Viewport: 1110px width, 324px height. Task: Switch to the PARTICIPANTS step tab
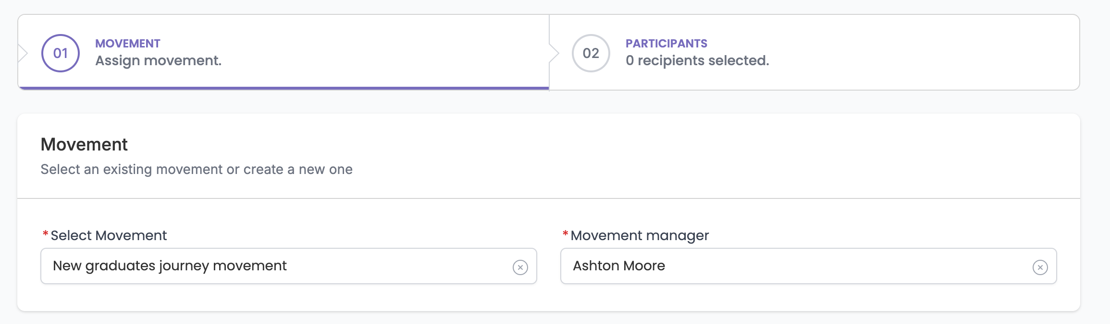pyautogui.click(x=814, y=52)
